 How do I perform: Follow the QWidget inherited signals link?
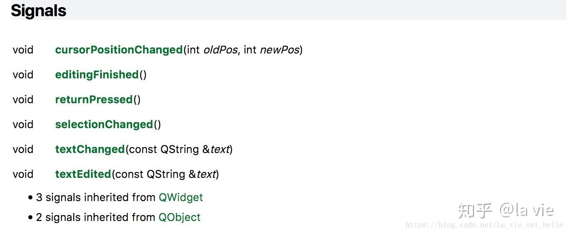tap(181, 197)
